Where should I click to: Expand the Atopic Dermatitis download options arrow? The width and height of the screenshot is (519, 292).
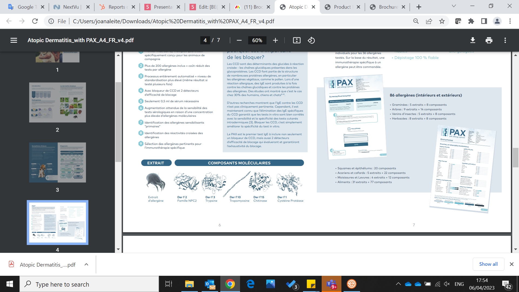[86, 264]
